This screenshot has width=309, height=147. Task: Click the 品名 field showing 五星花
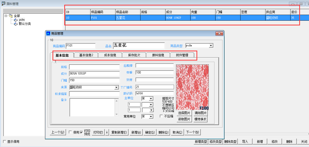click(x=139, y=46)
